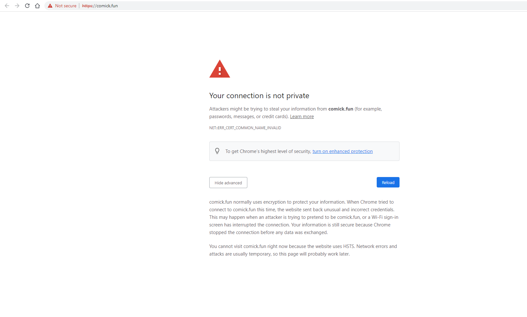Click the lightbulb security tip icon
527x317 pixels.
coord(217,151)
